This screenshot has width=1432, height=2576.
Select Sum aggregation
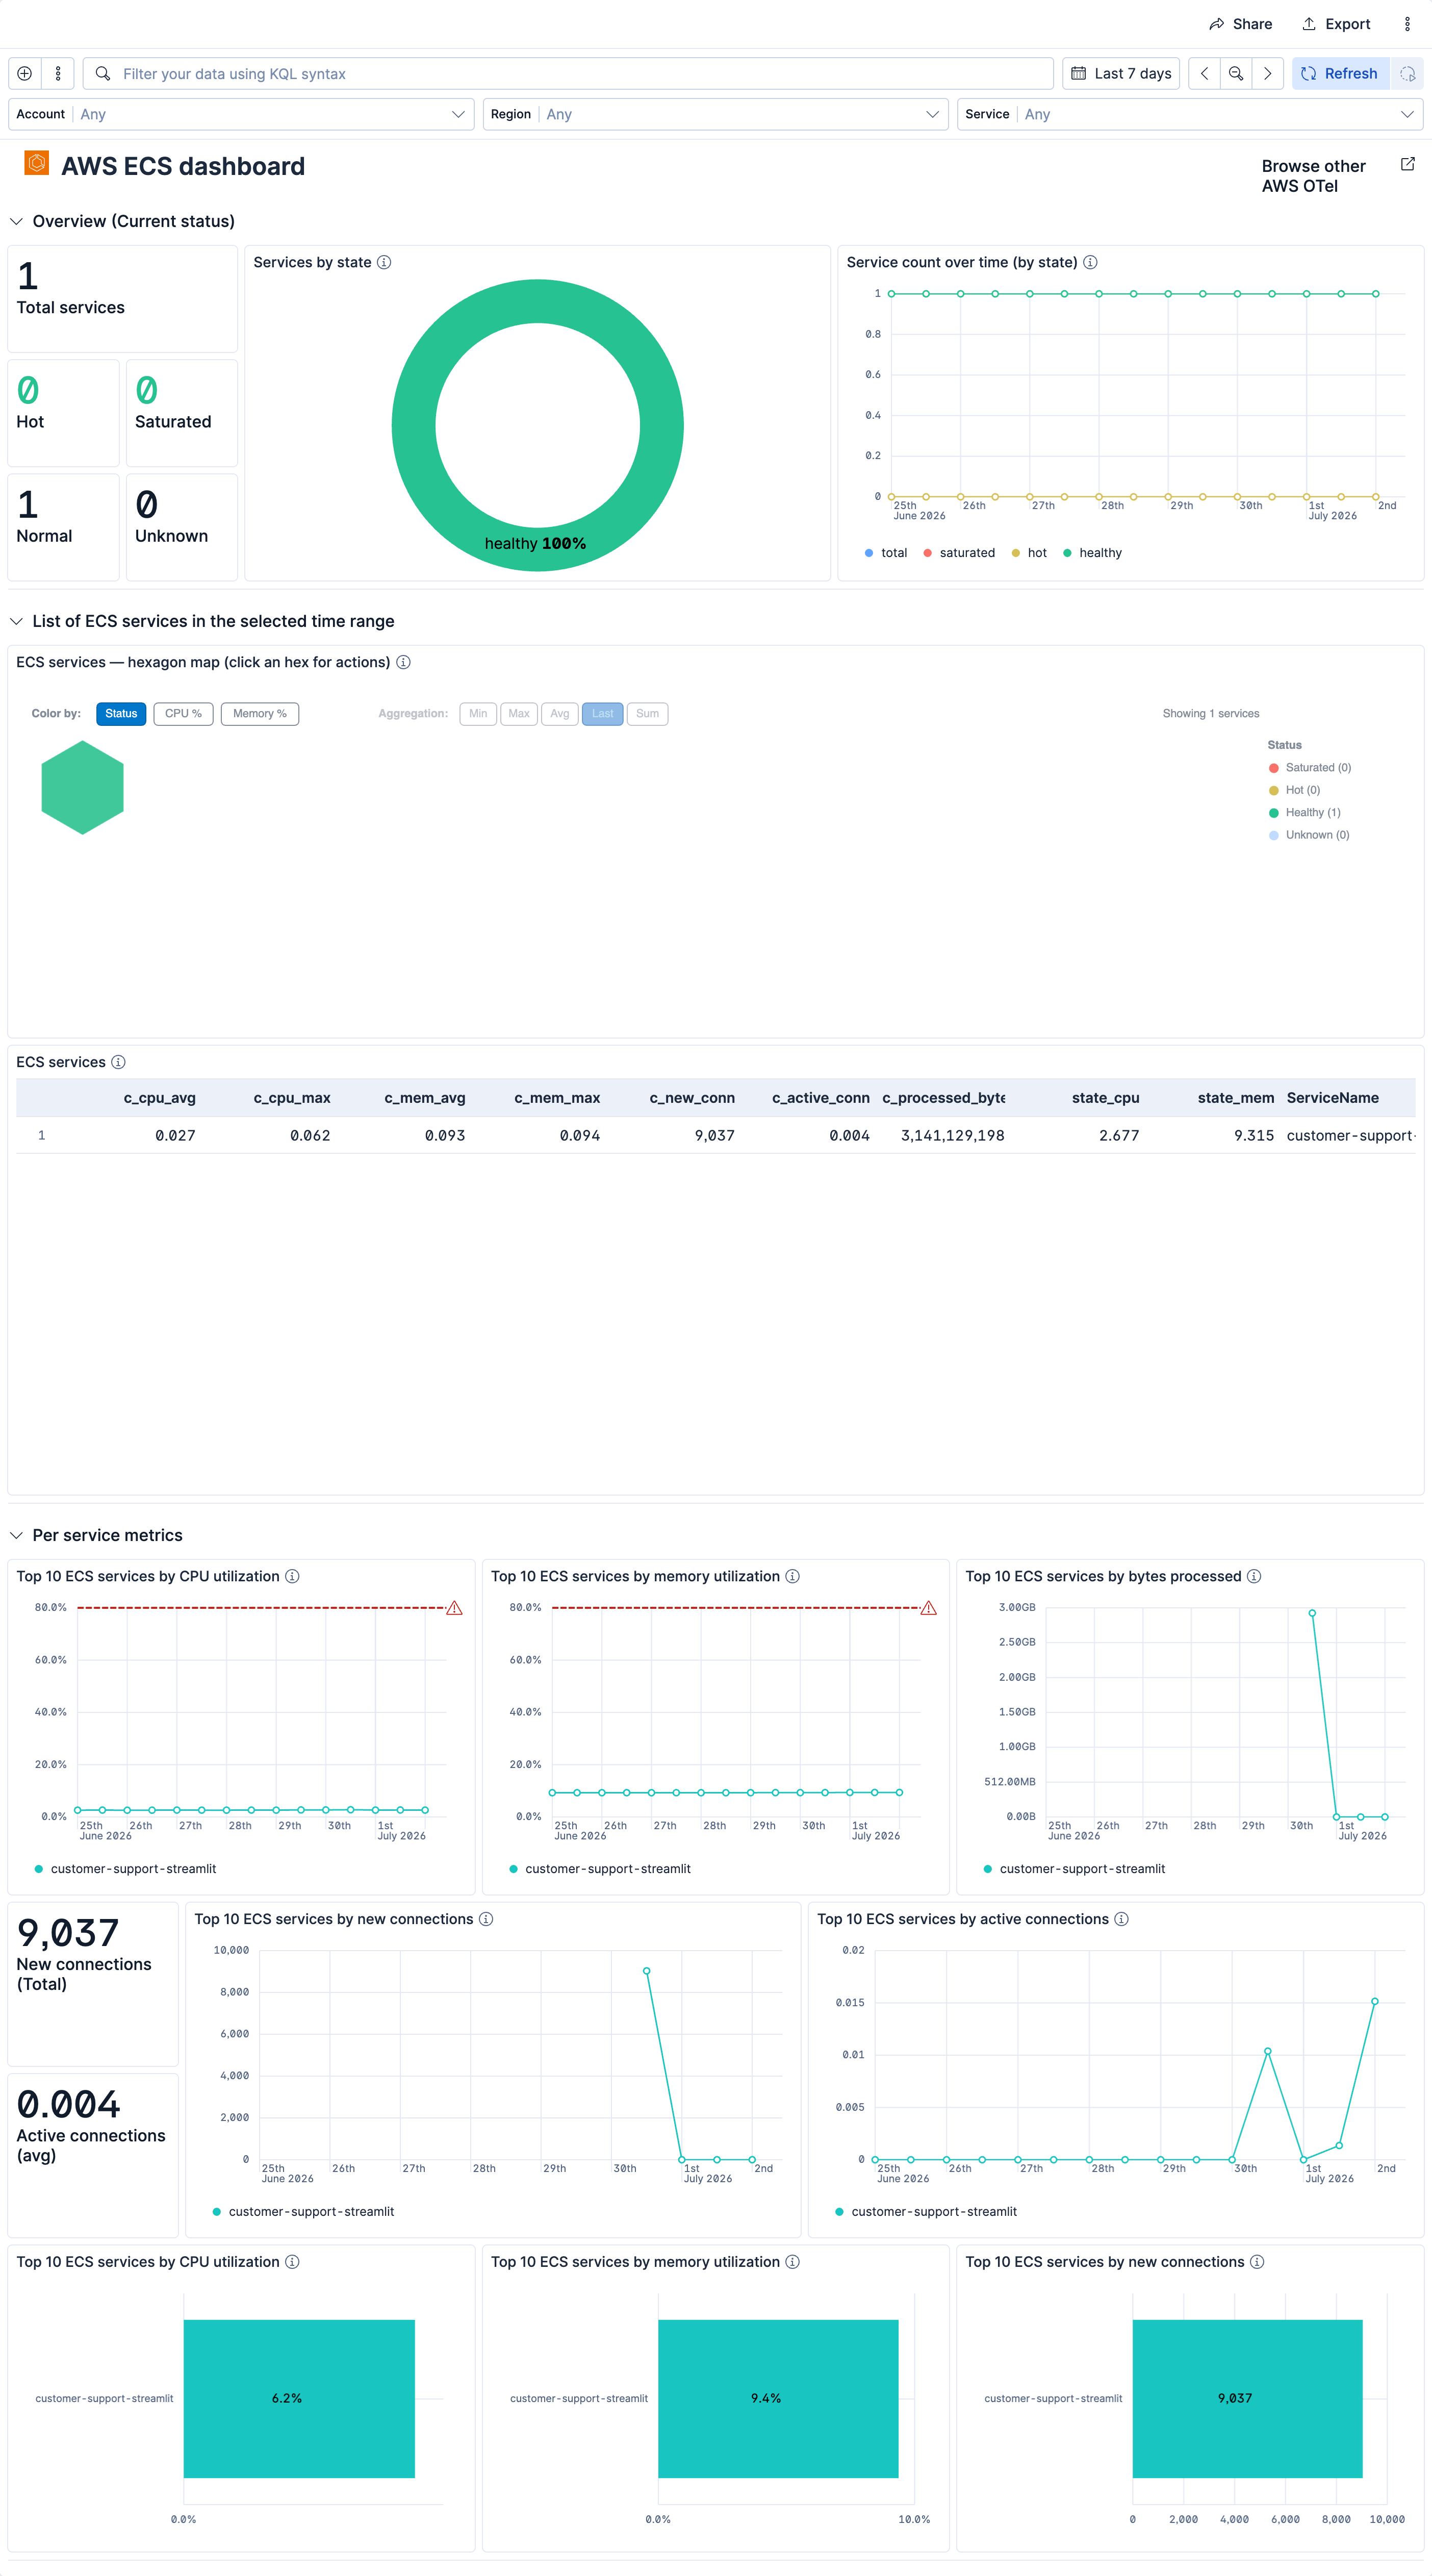click(648, 714)
